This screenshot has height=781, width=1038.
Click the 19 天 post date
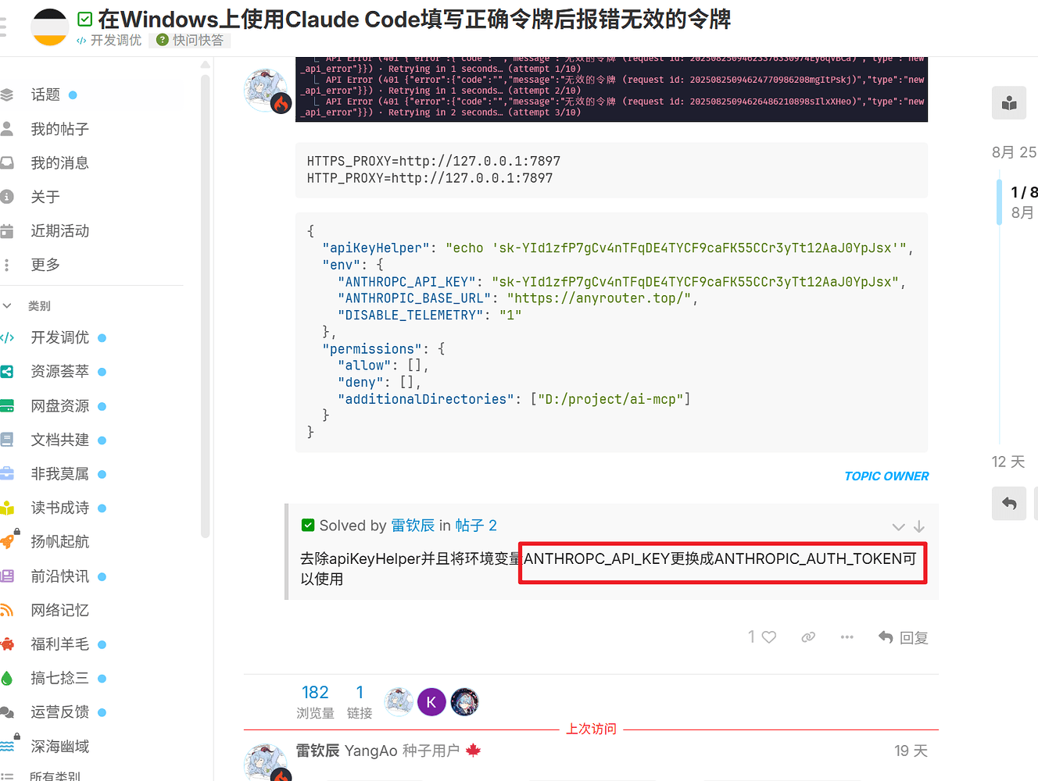[911, 751]
